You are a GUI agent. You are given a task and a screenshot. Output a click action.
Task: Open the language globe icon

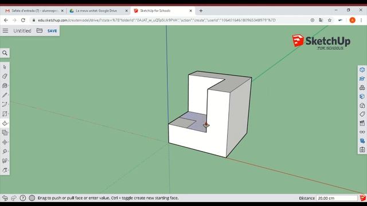tap(32, 198)
